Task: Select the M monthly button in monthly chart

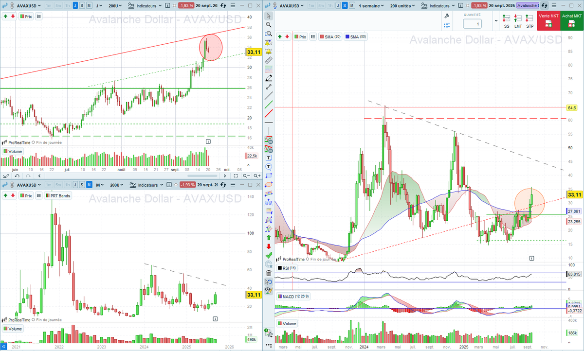Action: pos(89,185)
